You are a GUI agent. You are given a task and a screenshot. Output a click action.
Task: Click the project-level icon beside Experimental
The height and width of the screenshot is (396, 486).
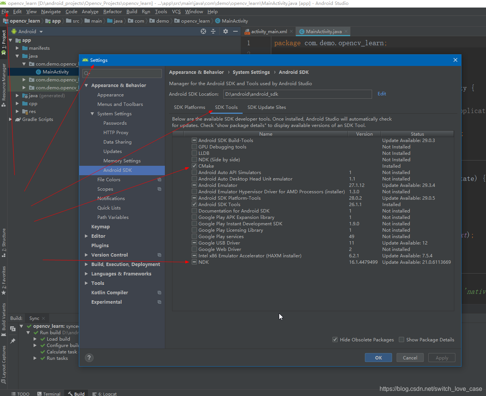[x=159, y=302]
